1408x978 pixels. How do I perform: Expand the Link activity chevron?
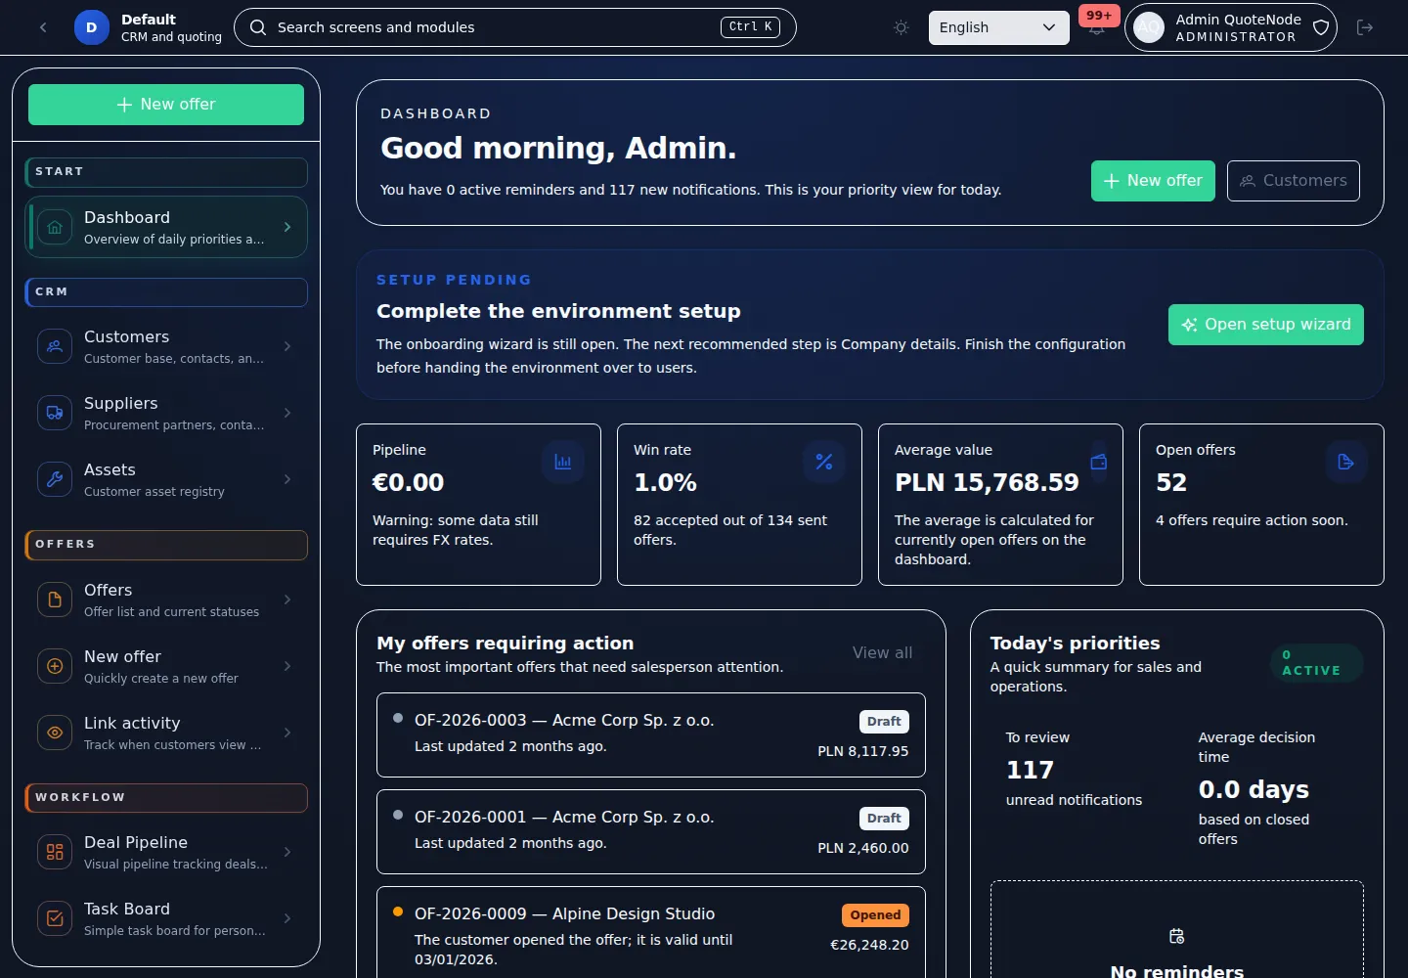pos(287,733)
